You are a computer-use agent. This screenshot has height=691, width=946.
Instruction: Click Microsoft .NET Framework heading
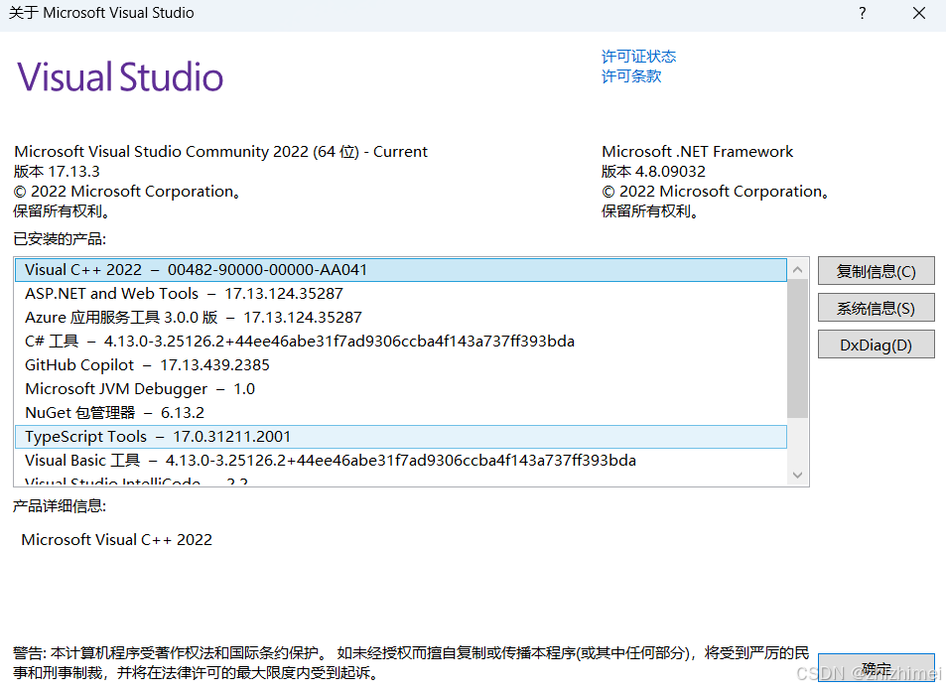698,152
